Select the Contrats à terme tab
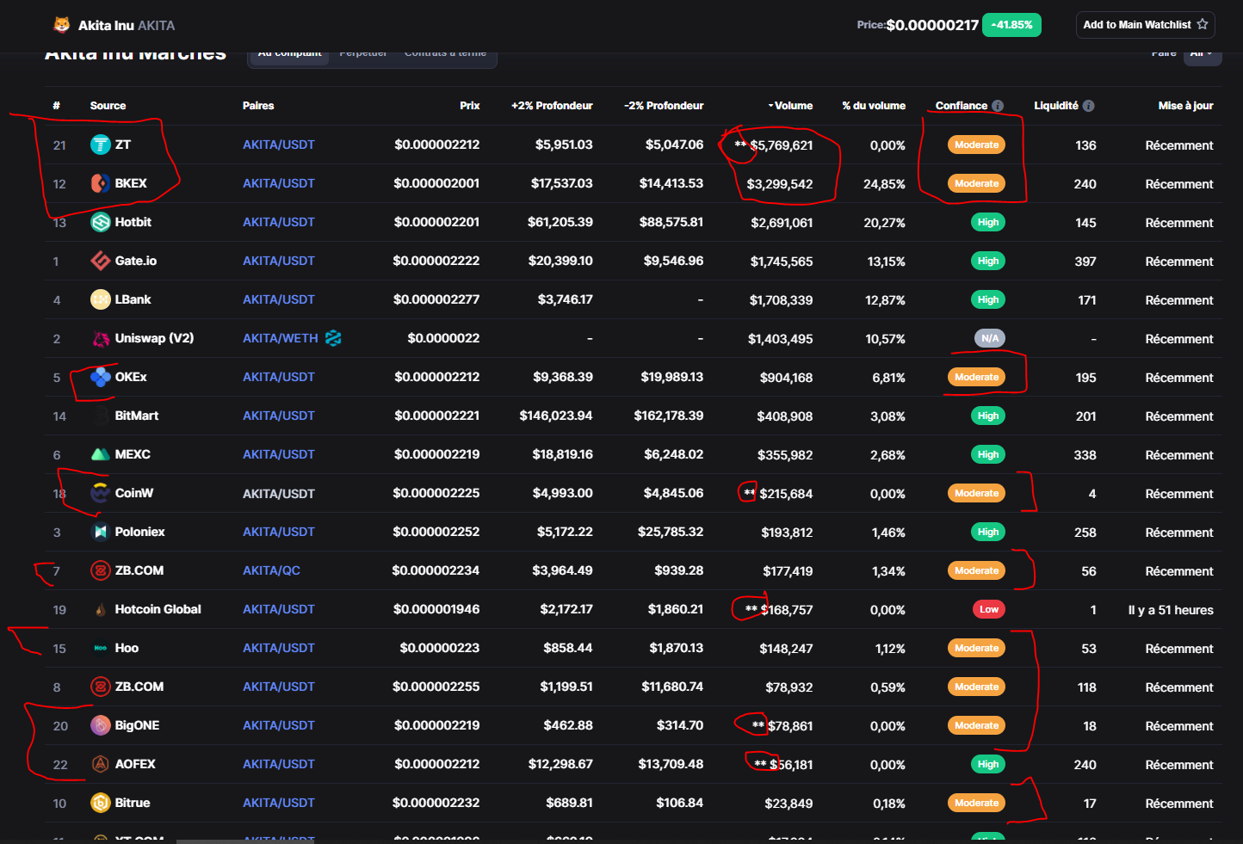 pos(445,53)
